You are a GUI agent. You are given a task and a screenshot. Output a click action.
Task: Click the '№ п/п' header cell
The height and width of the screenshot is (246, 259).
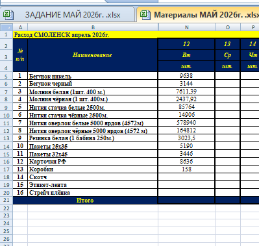tap(20, 55)
